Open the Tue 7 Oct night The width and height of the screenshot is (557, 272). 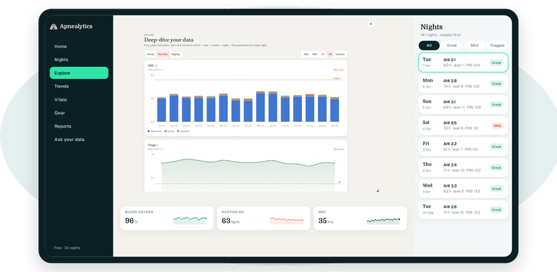click(463, 62)
